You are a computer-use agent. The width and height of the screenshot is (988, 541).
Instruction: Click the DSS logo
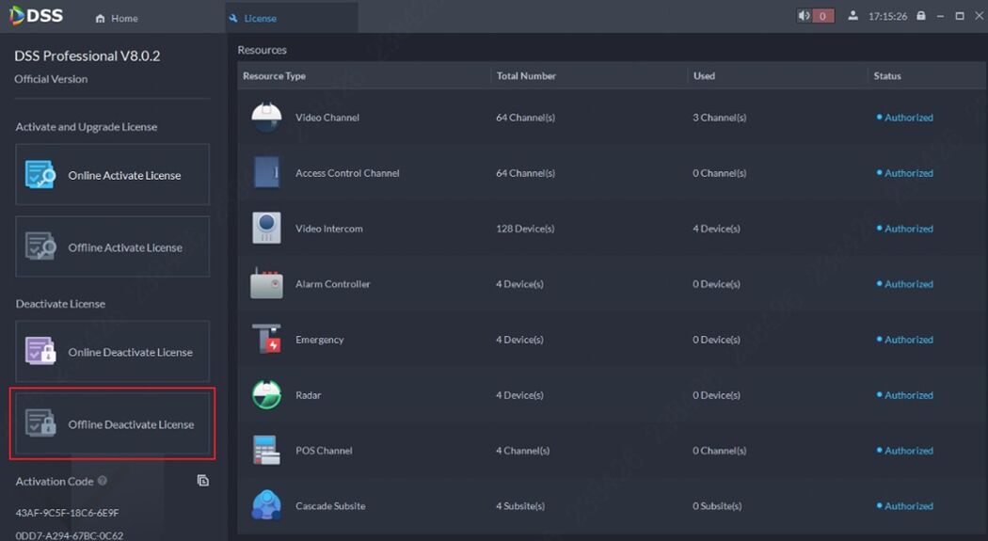36,16
